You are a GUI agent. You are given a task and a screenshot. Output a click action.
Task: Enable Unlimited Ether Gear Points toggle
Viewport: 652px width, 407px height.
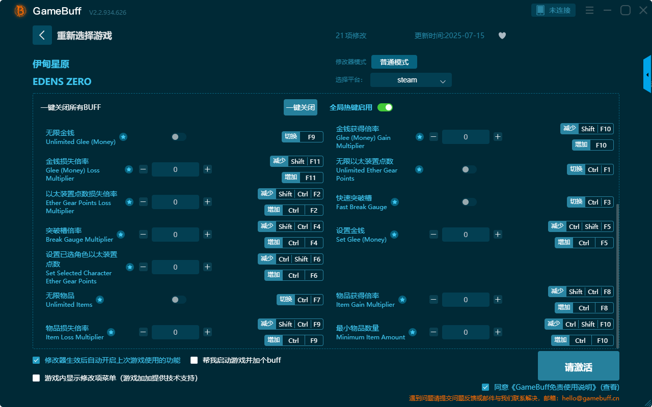coord(469,169)
